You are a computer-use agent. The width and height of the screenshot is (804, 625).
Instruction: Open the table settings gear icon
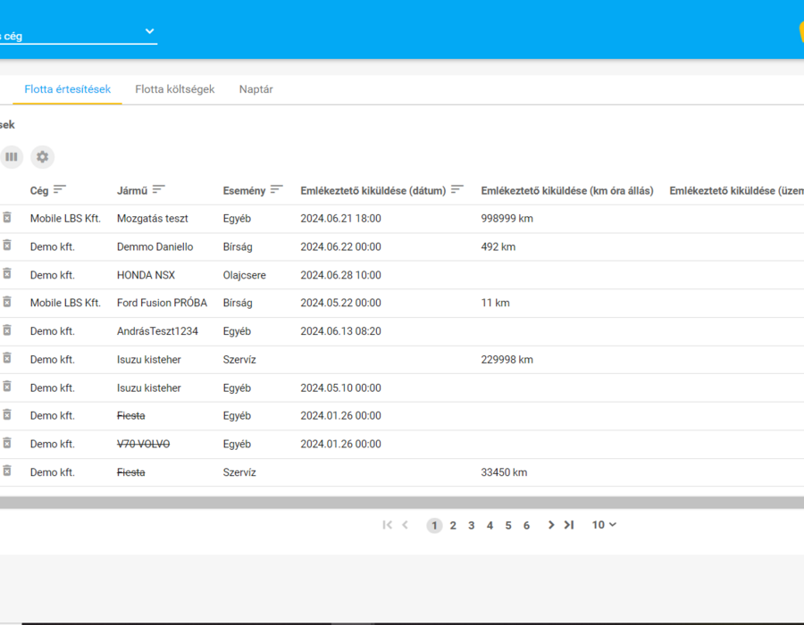point(43,157)
